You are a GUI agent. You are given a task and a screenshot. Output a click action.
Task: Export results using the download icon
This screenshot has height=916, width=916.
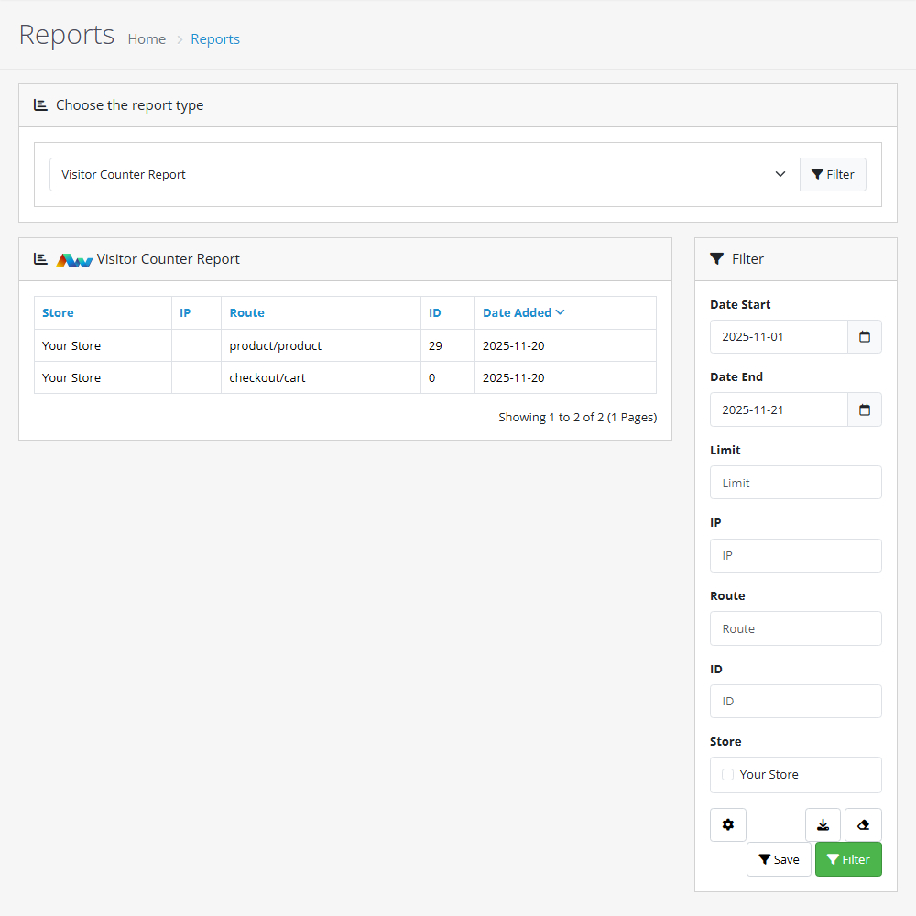[822, 824]
